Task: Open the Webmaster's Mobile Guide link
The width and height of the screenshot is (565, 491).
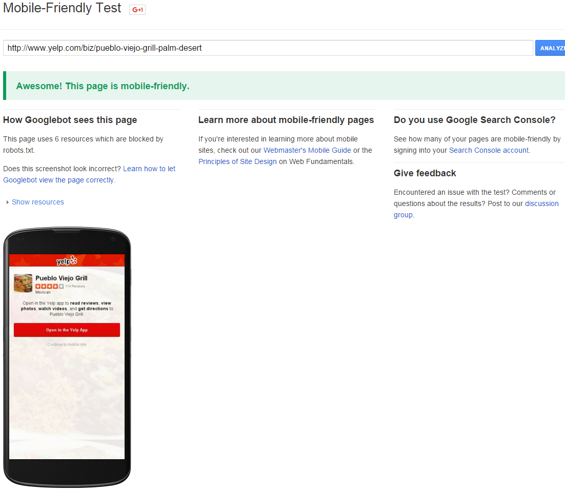Action: 307,150
